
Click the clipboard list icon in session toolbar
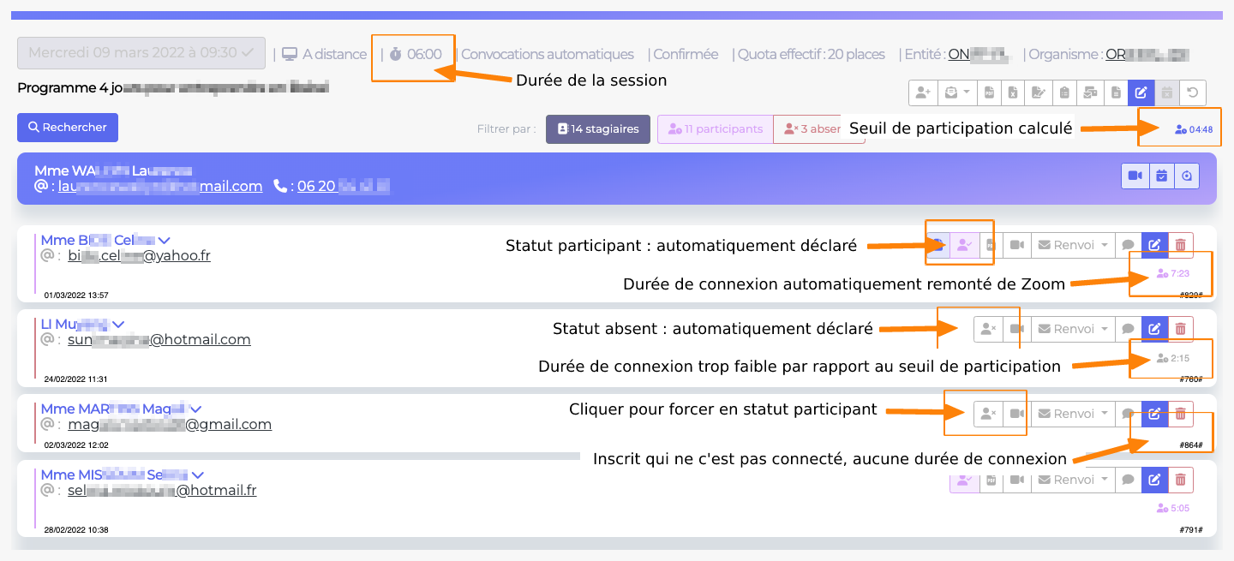tap(1063, 93)
